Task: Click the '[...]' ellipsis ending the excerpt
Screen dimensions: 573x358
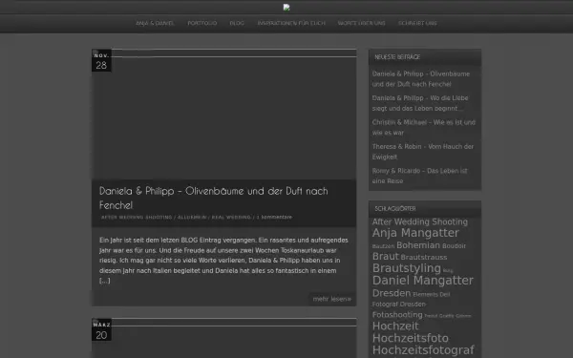Action: (104, 281)
